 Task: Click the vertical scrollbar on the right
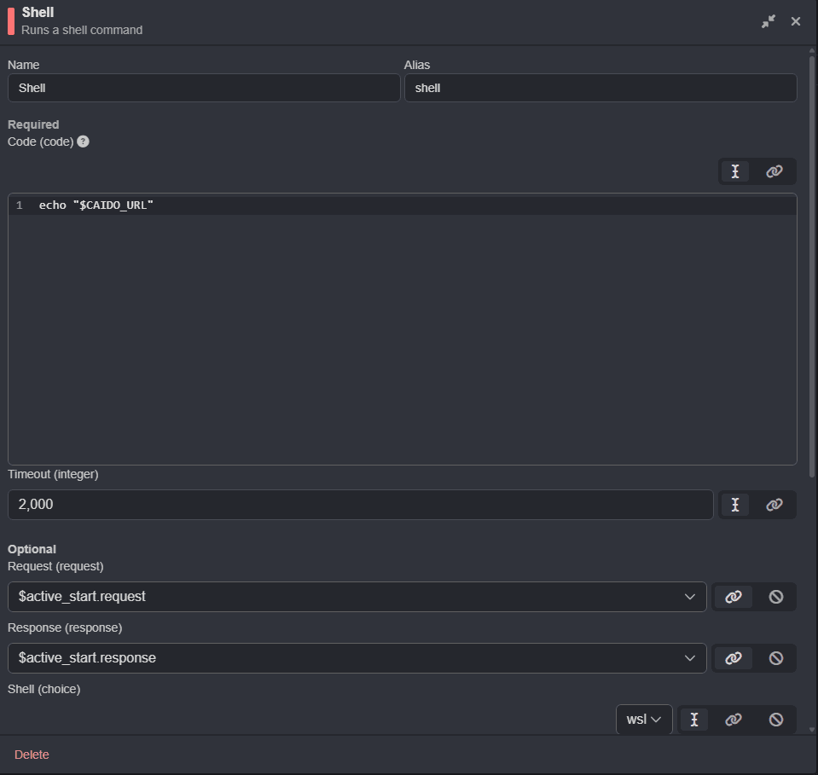tap(811, 256)
